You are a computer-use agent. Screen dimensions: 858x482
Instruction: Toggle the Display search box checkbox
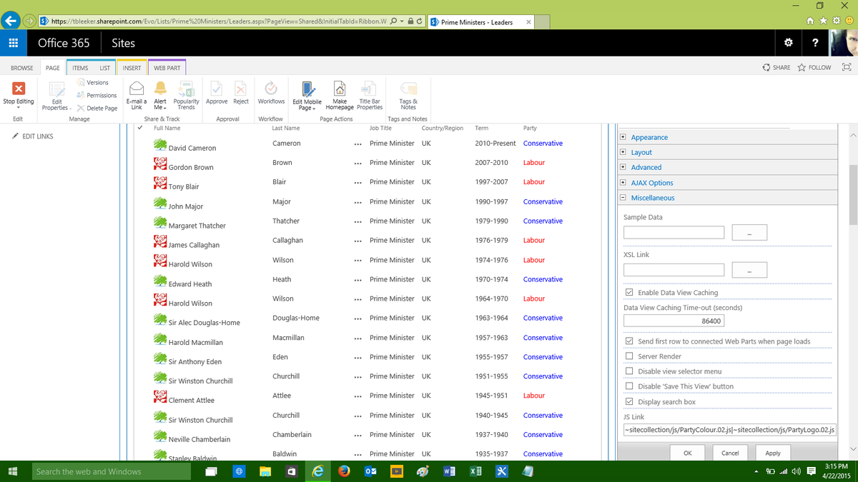pyautogui.click(x=629, y=401)
